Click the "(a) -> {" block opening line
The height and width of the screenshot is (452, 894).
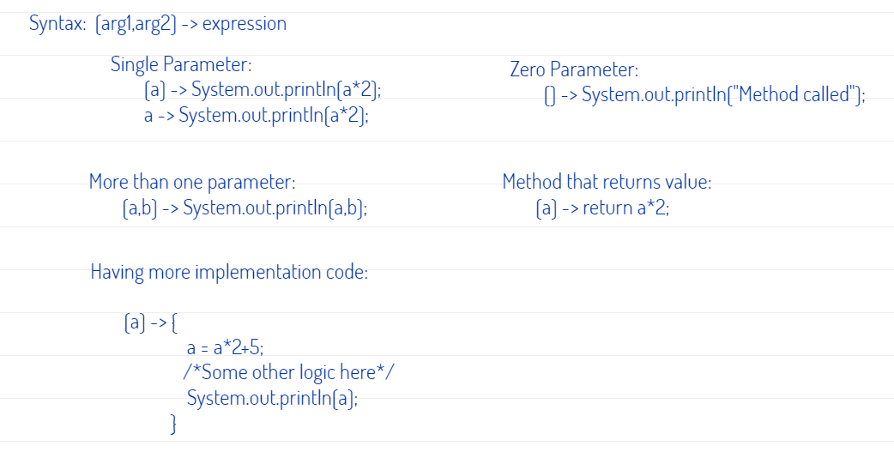coord(151,323)
